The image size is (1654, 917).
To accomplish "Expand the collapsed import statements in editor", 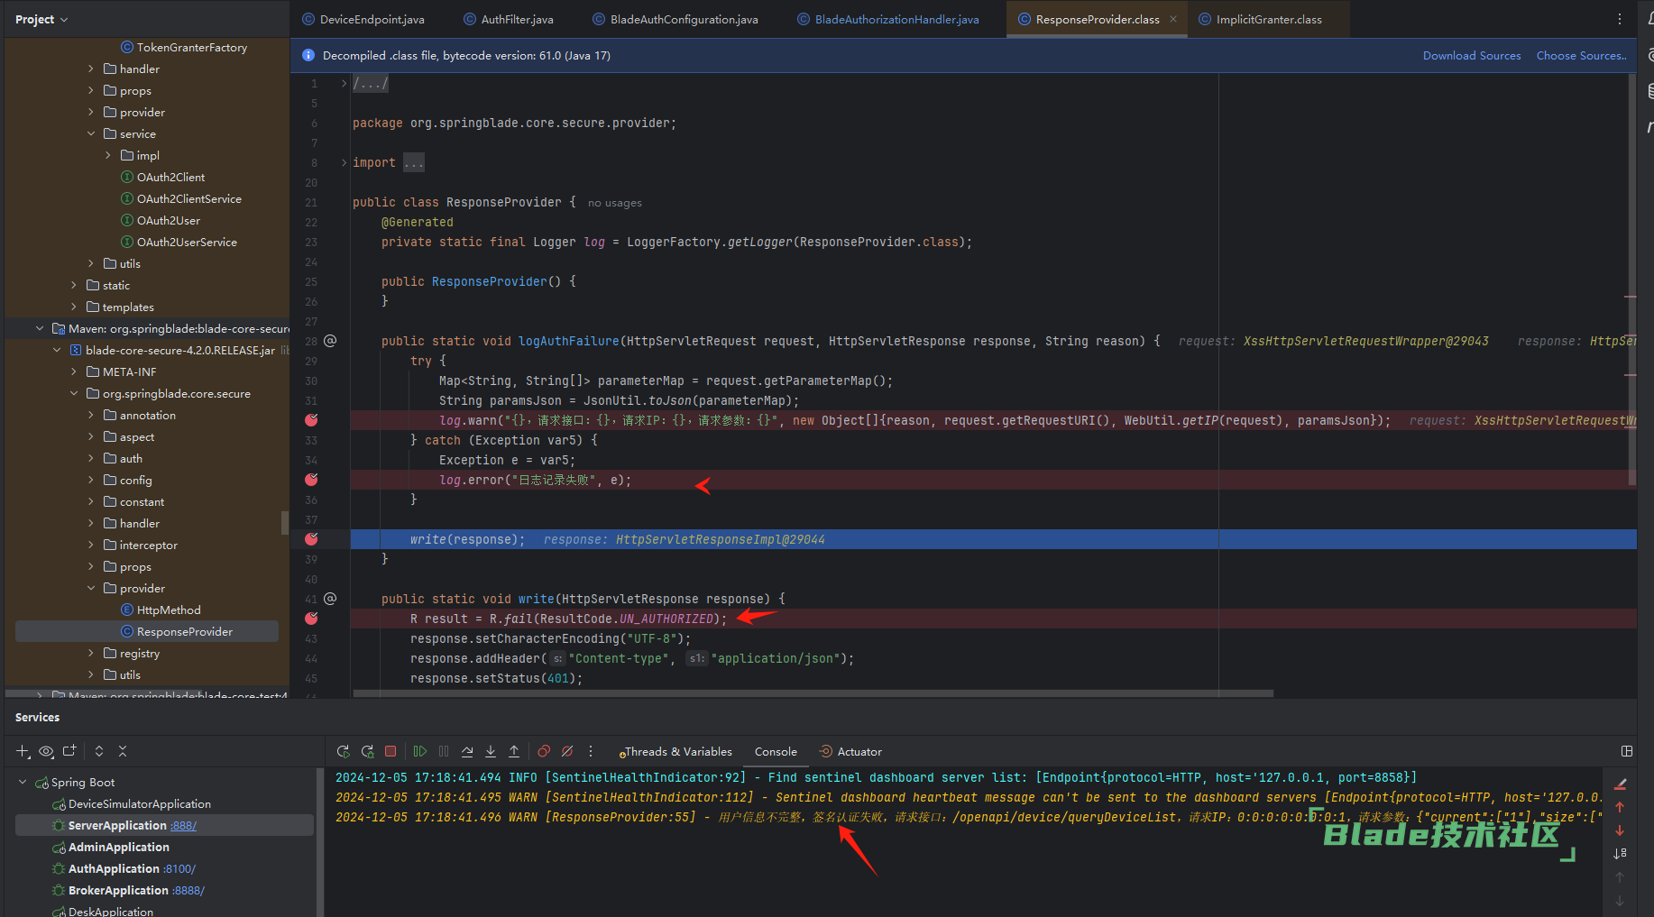I will 345,162.
